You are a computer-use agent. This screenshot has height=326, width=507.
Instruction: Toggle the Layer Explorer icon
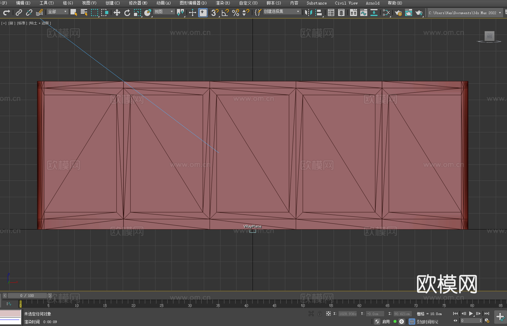tap(341, 13)
